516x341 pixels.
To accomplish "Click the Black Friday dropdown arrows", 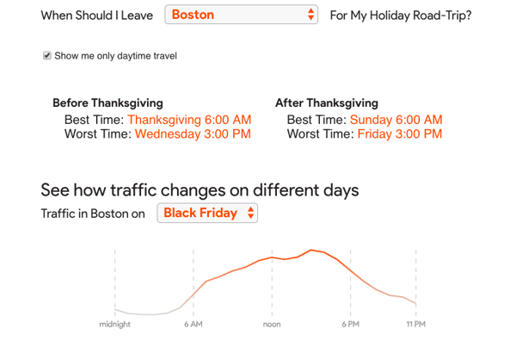I will pos(251,213).
